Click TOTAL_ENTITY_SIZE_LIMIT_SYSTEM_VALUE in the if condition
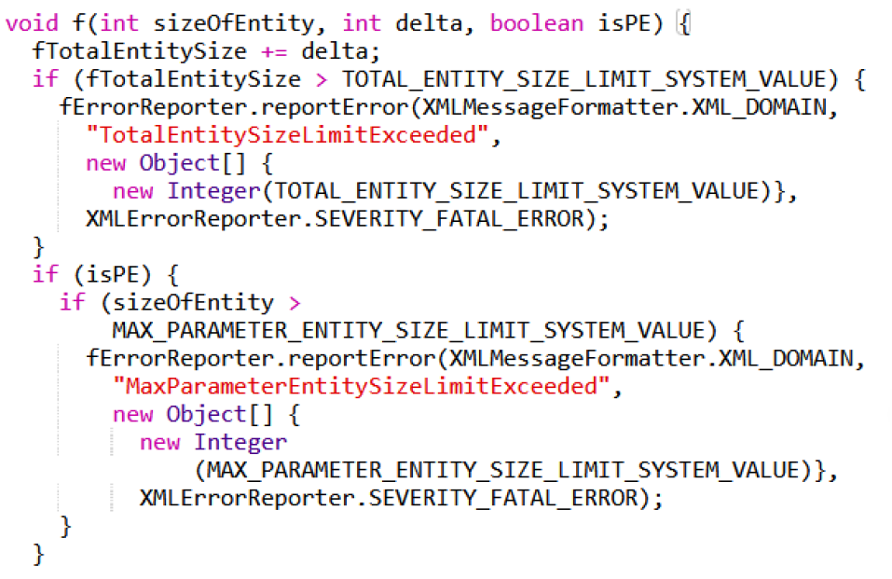 coord(583,79)
